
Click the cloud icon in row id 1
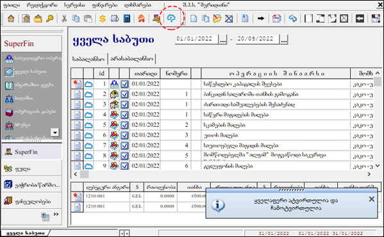88,84
